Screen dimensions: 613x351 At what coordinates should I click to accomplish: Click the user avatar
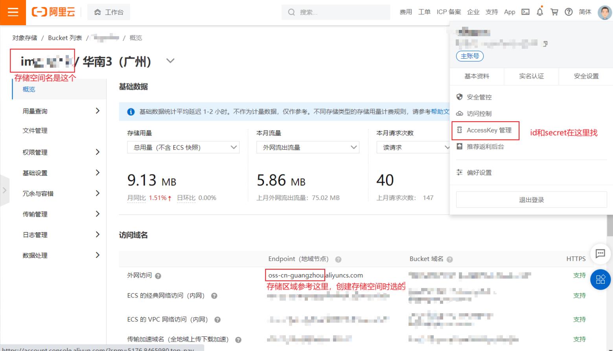pyautogui.click(x=605, y=12)
